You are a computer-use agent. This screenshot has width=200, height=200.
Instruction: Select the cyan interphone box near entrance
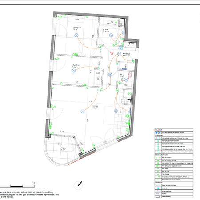pyautogui.click(x=120, y=48)
